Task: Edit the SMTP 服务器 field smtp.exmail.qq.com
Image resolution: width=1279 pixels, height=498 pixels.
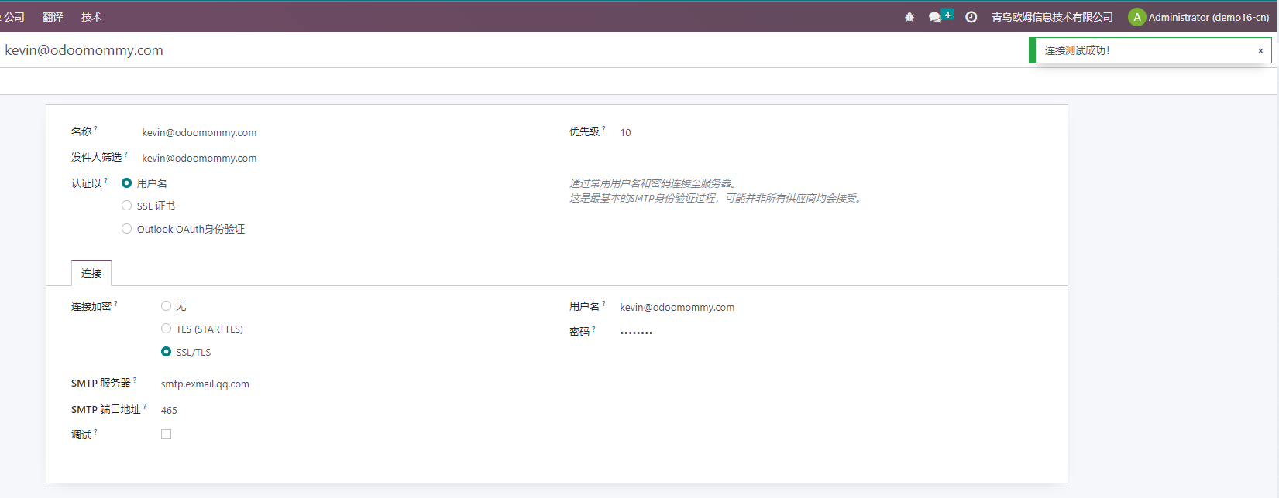Action: coord(205,384)
